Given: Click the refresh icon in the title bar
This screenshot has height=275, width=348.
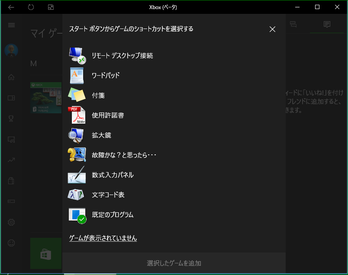Looking at the screenshot, I should [31, 7].
